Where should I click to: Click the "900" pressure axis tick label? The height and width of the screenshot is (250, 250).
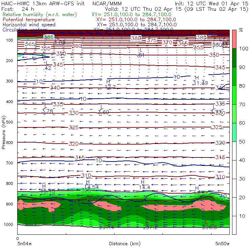9,204
